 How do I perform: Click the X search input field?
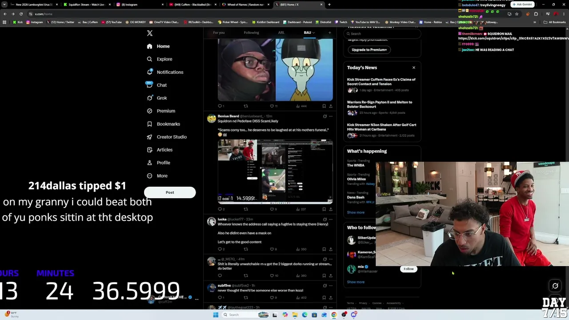[382, 34]
